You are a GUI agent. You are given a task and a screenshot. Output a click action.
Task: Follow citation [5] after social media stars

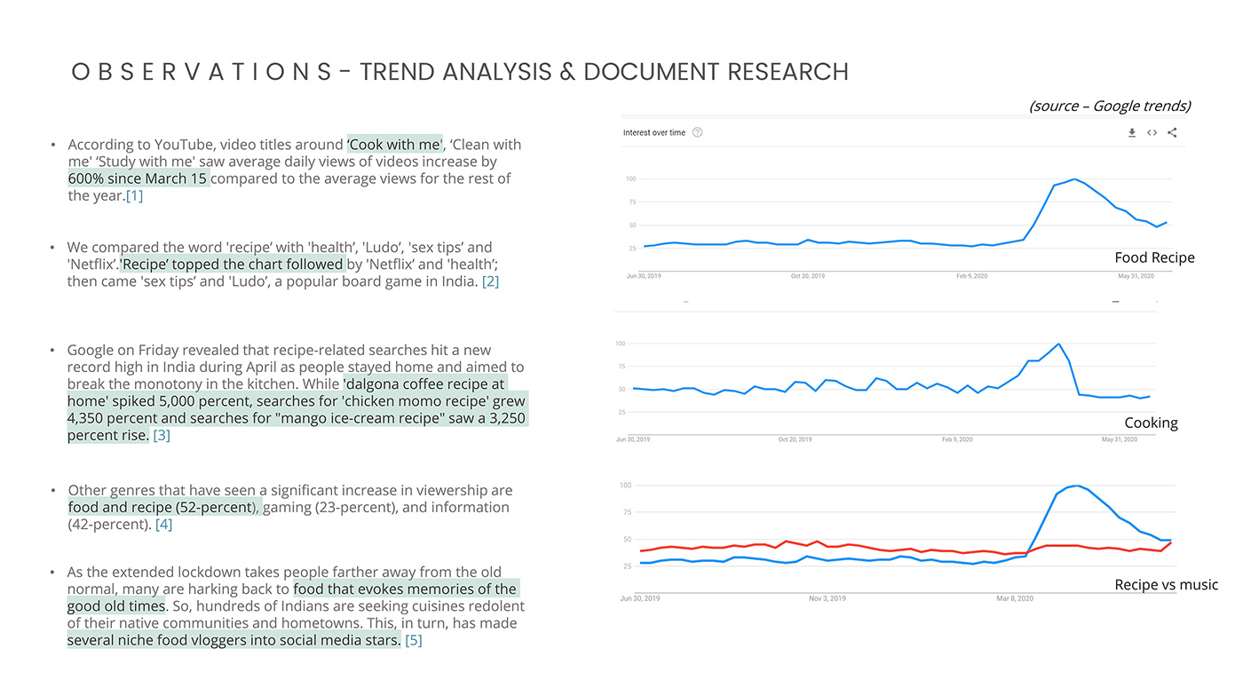pyautogui.click(x=414, y=640)
